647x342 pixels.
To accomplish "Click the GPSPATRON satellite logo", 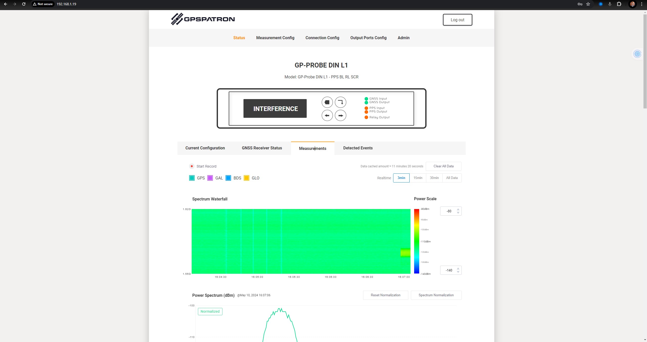I will point(177,19).
